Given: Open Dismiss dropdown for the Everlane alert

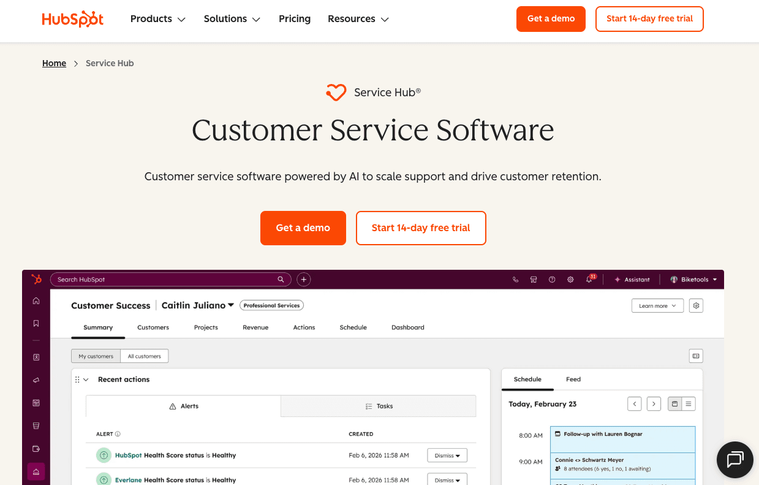Looking at the screenshot, I should click(x=447, y=479).
